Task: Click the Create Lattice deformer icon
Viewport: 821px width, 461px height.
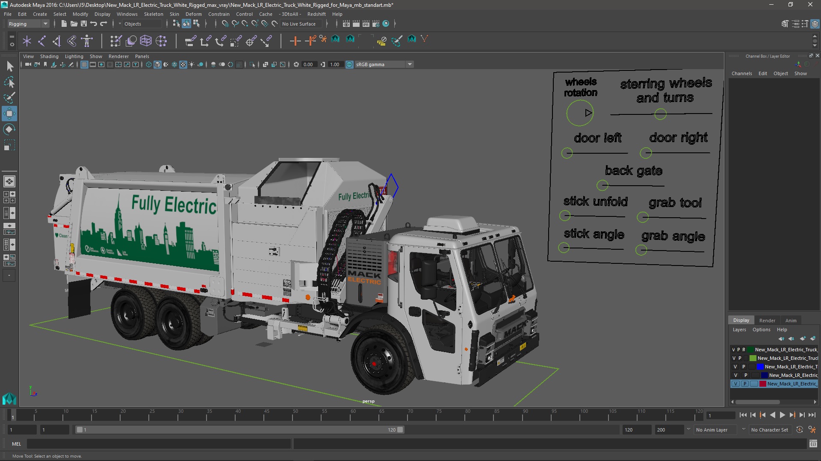Action: pyautogui.click(x=146, y=41)
